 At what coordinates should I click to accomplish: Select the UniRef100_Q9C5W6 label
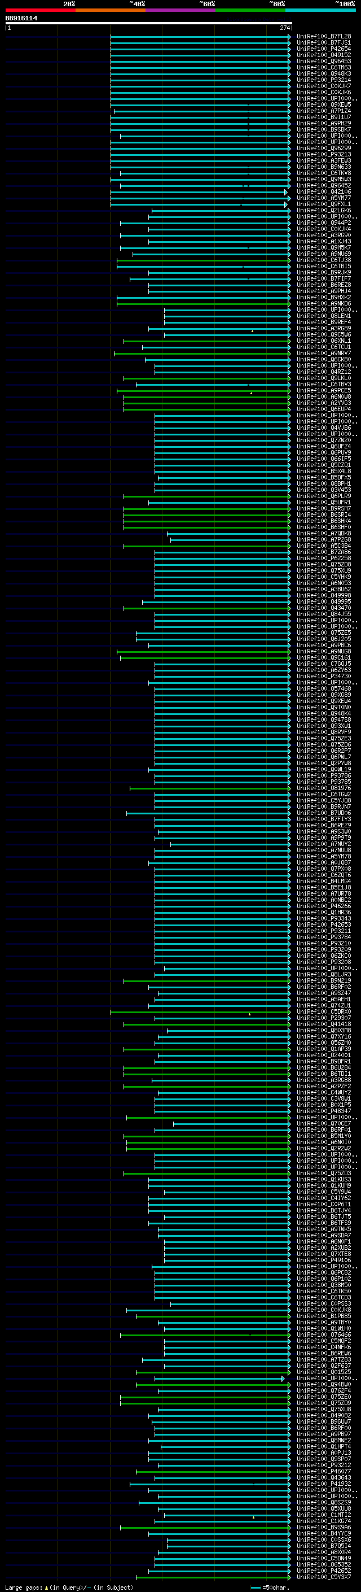(324, 334)
